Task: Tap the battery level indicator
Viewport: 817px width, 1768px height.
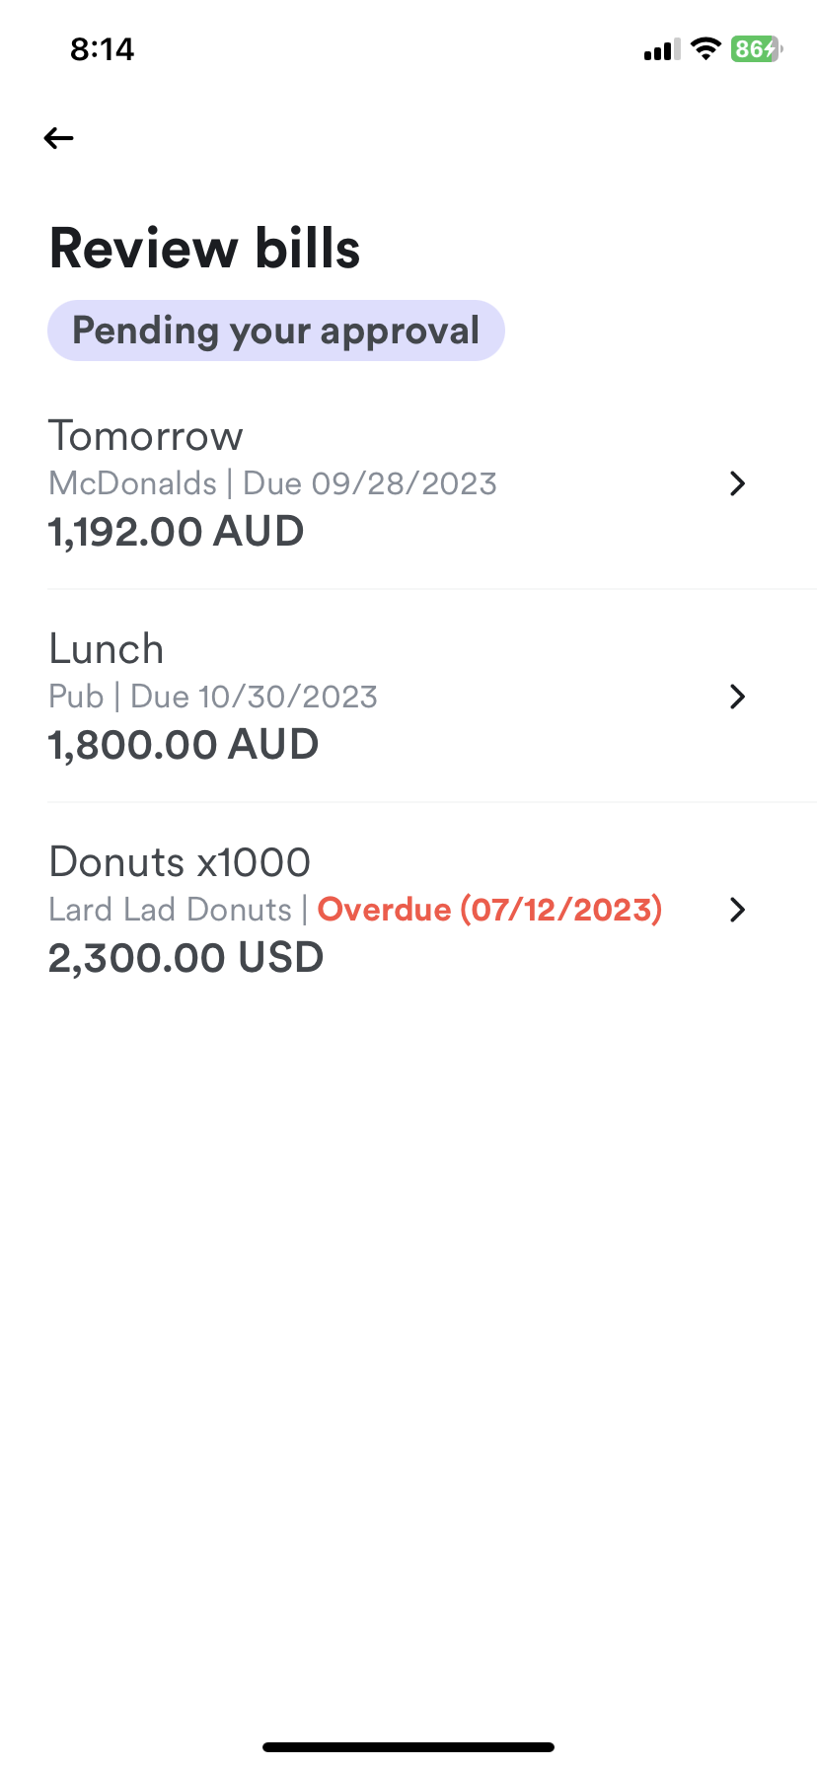Action: (x=756, y=48)
